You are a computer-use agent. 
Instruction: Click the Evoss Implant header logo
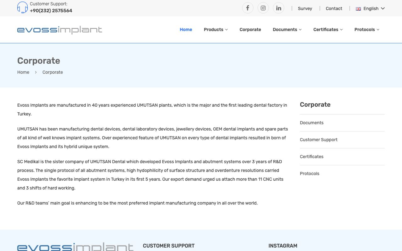click(x=60, y=30)
